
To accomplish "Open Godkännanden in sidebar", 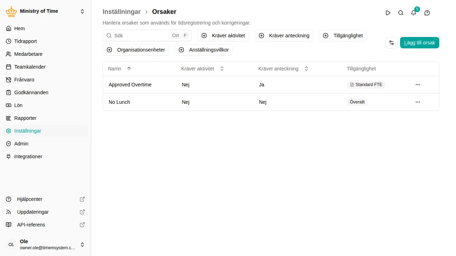I will [x=45, y=92].
